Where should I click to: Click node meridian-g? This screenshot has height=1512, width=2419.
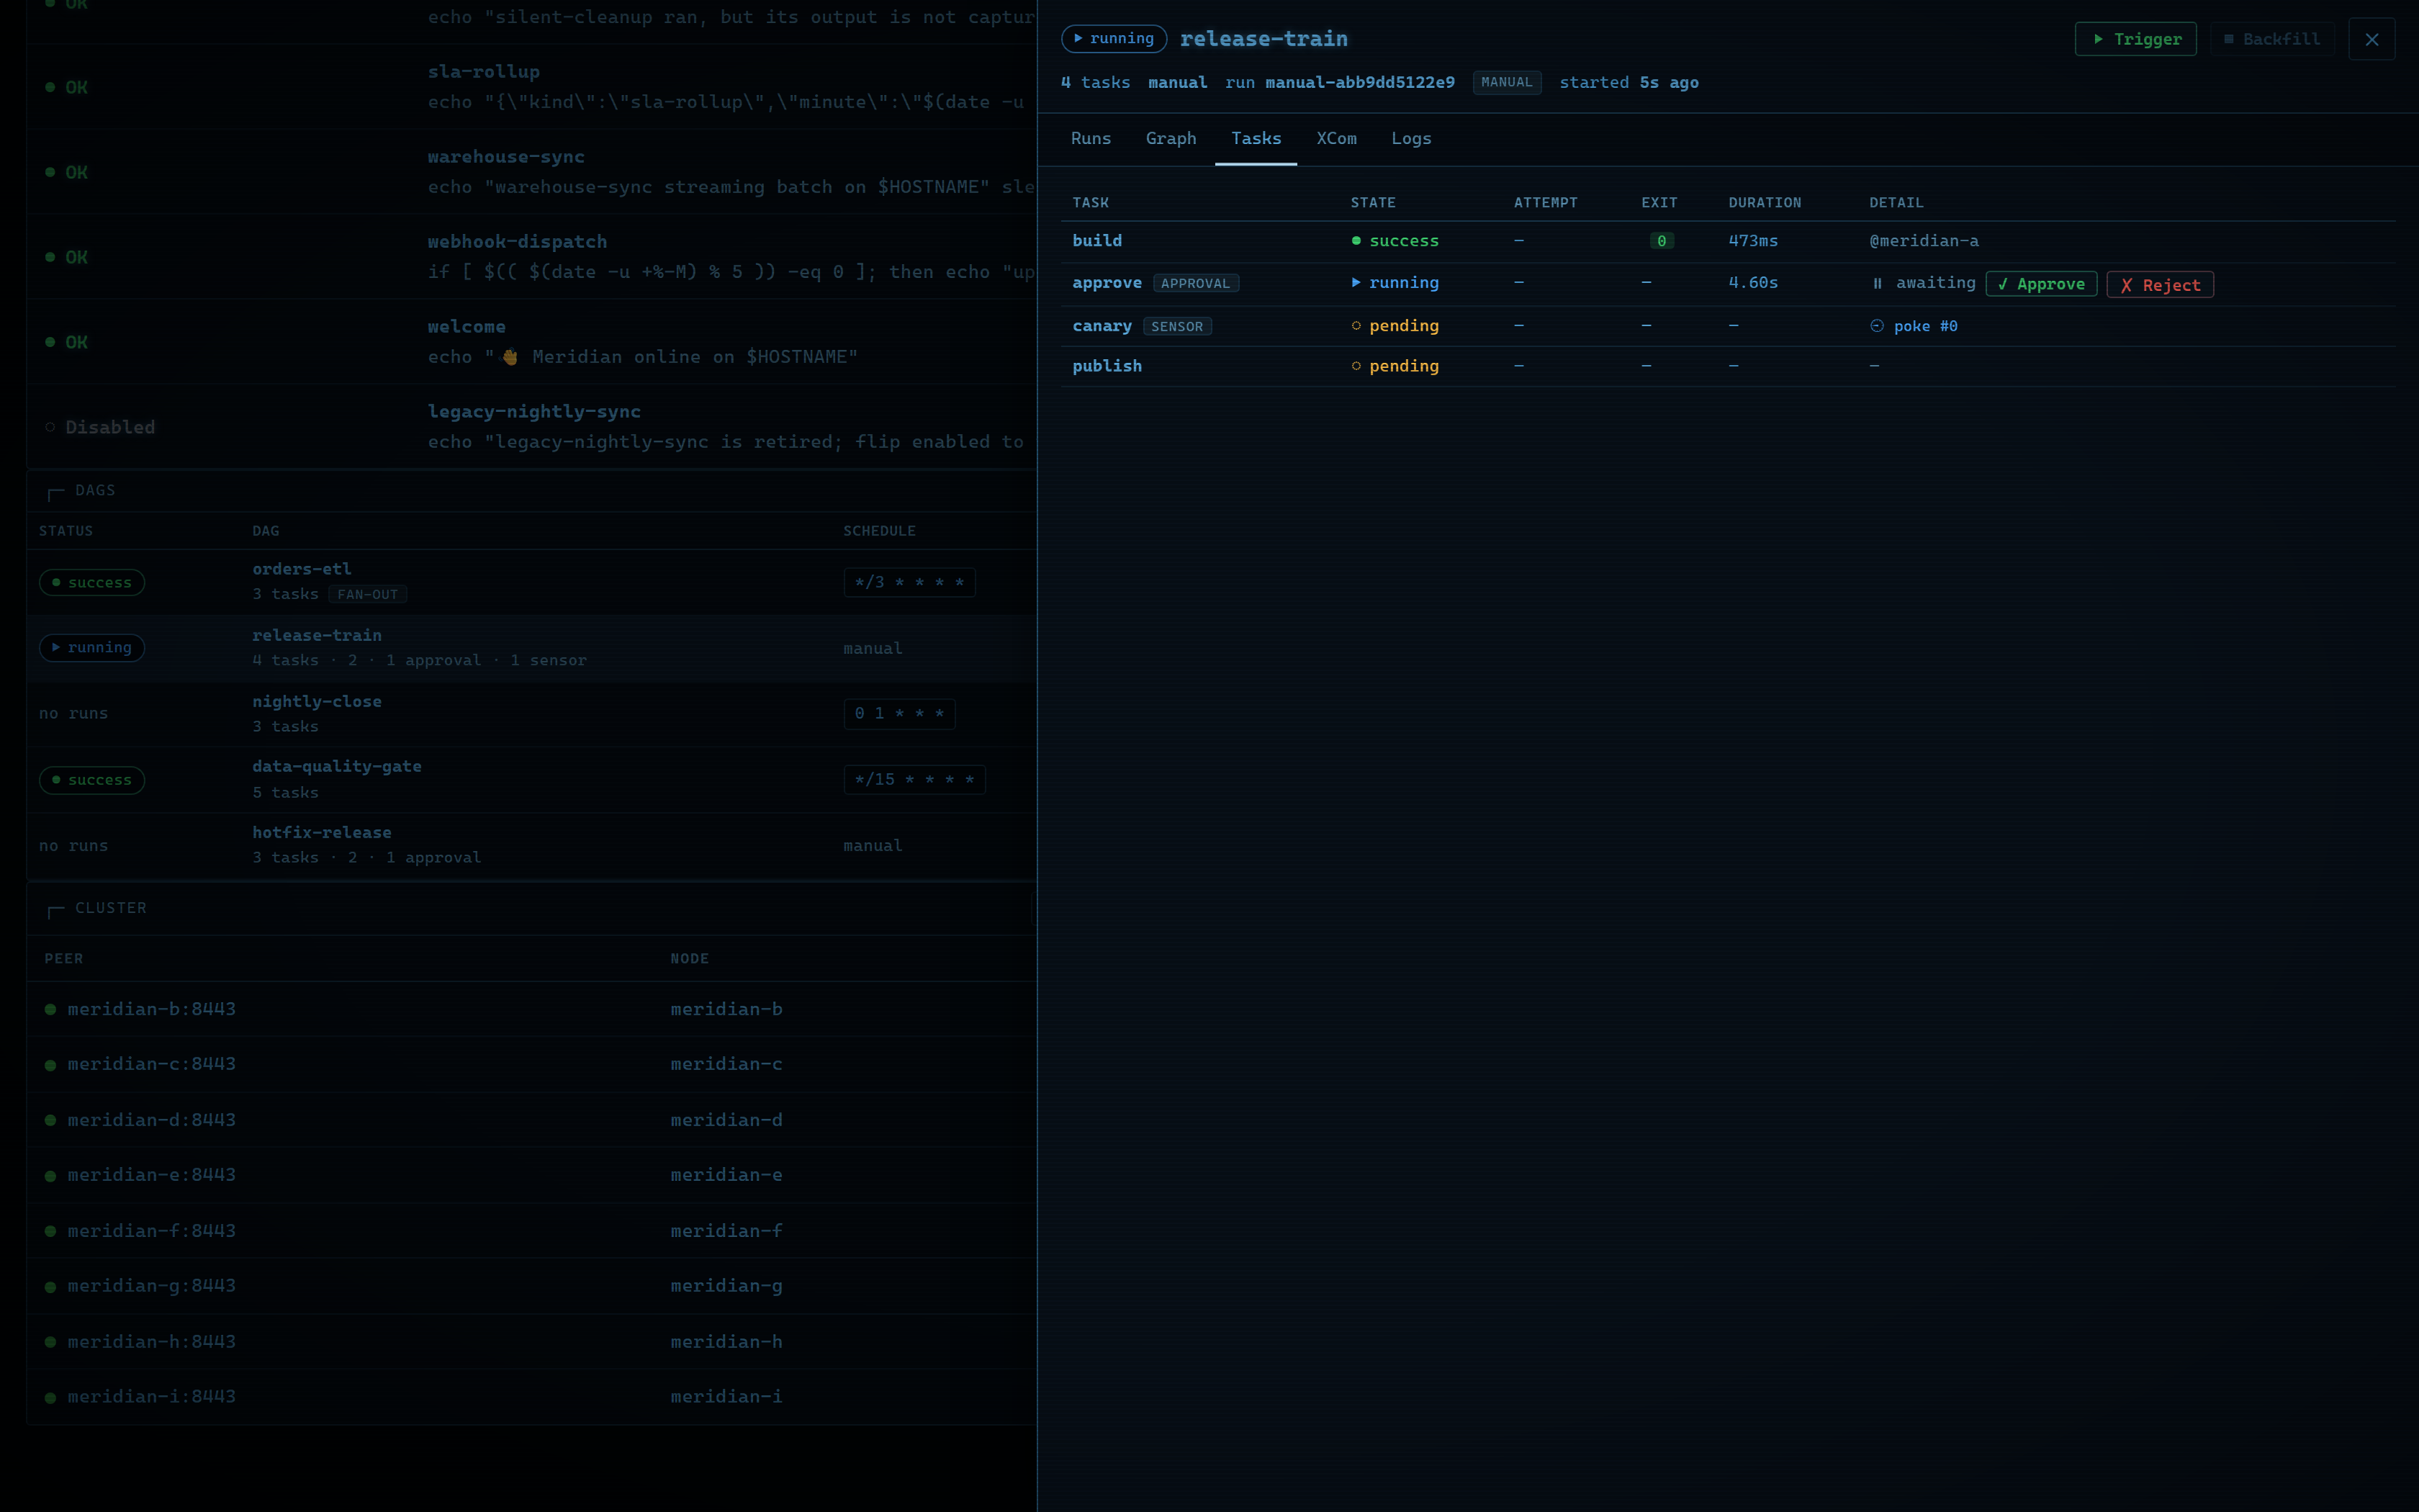pyautogui.click(x=726, y=1287)
